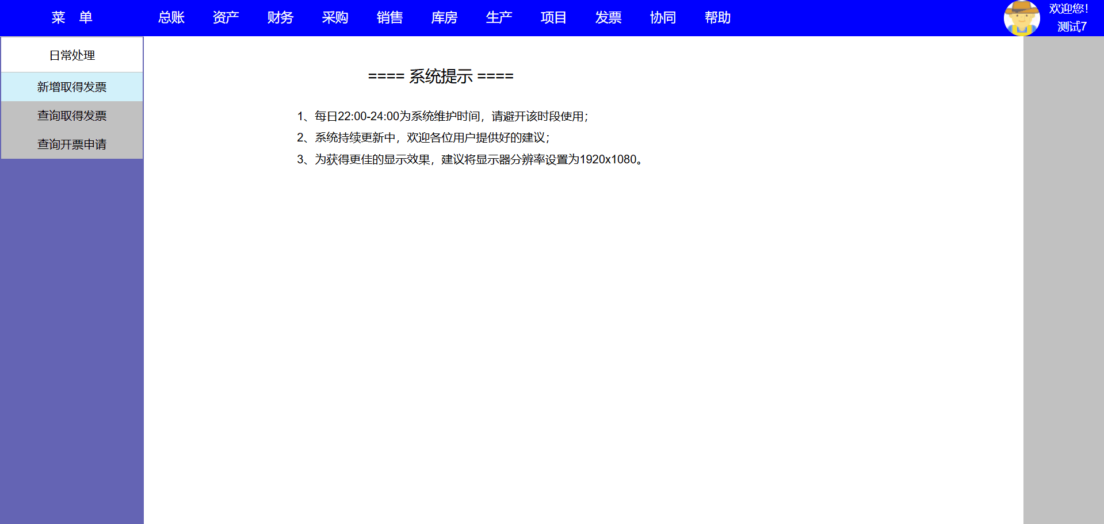Open the 销售 menu
1104x524 pixels.
[389, 18]
